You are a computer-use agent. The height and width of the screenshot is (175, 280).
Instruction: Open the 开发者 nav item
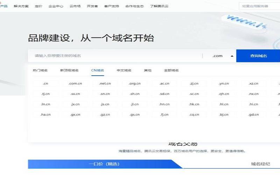92,6
